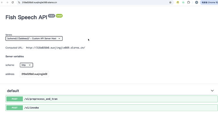The height and width of the screenshot is (117, 218).
Task: Click the address input field
Action: [34, 74]
